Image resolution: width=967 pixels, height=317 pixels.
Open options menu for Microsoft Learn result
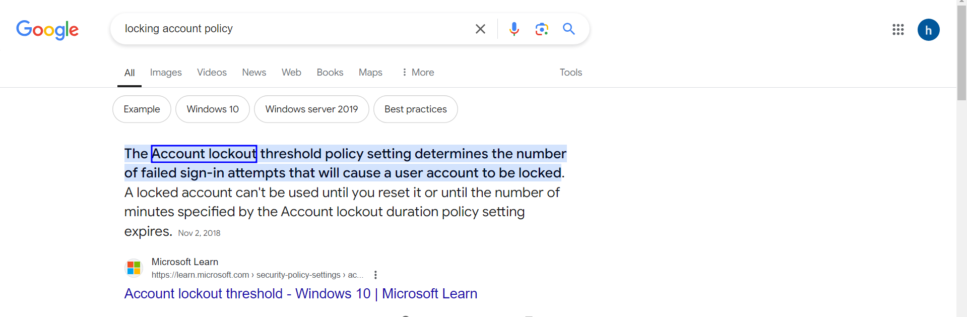375,275
